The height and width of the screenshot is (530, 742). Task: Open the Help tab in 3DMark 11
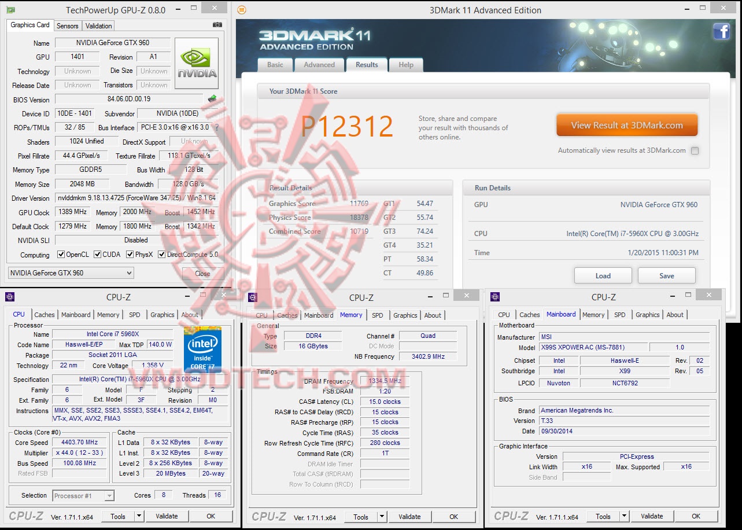pos(406,65)
